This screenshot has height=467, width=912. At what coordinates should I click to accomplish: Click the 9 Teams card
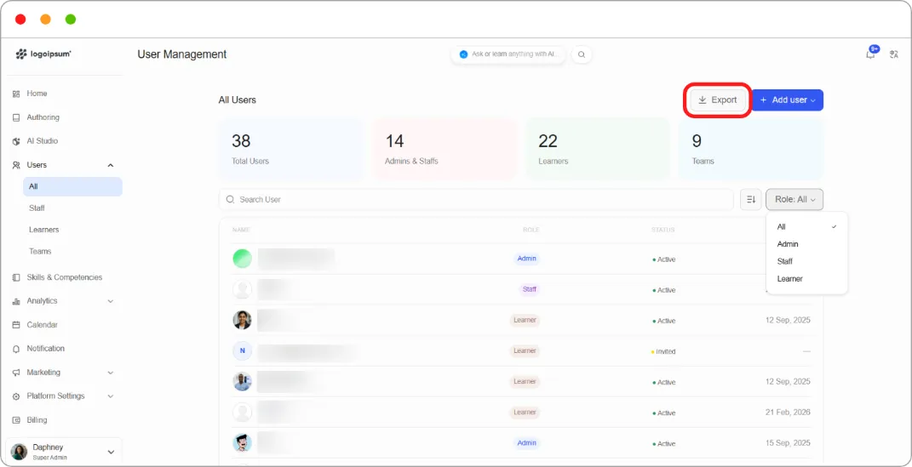tap(751, 149)
